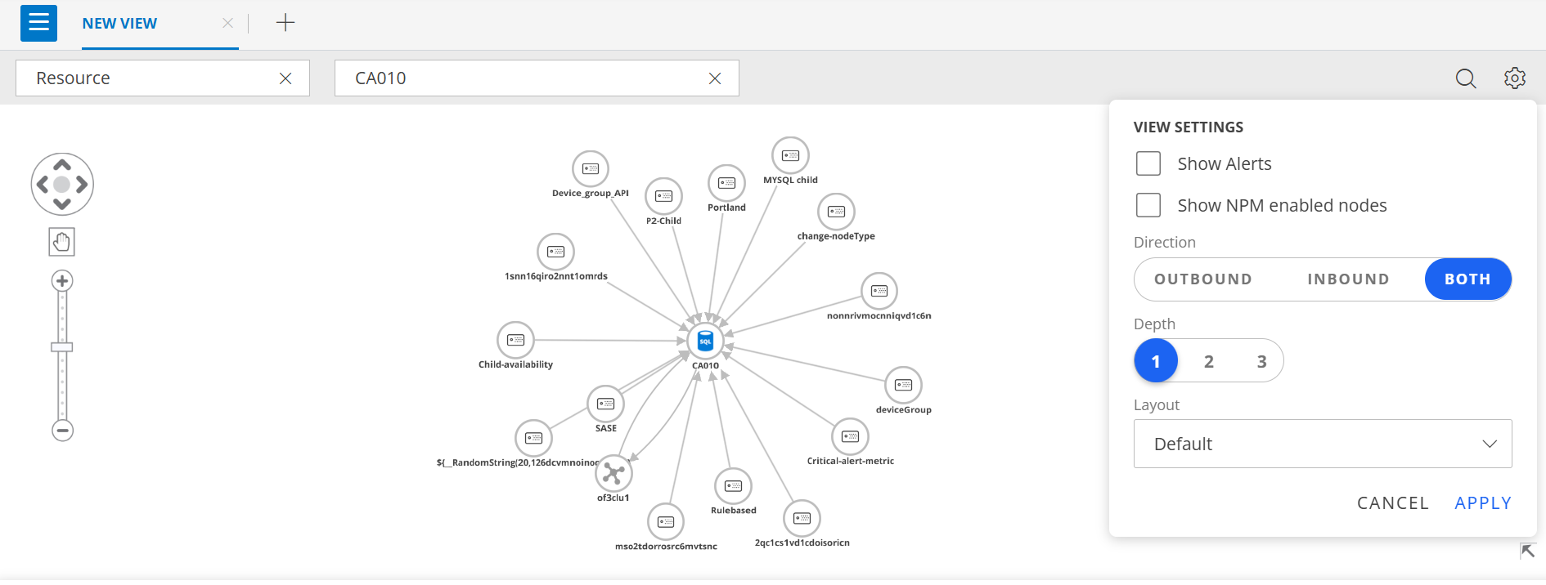Expand the Layout dropdown
The width and height of the screenshot is (1546, 585).
point(1322,444)
